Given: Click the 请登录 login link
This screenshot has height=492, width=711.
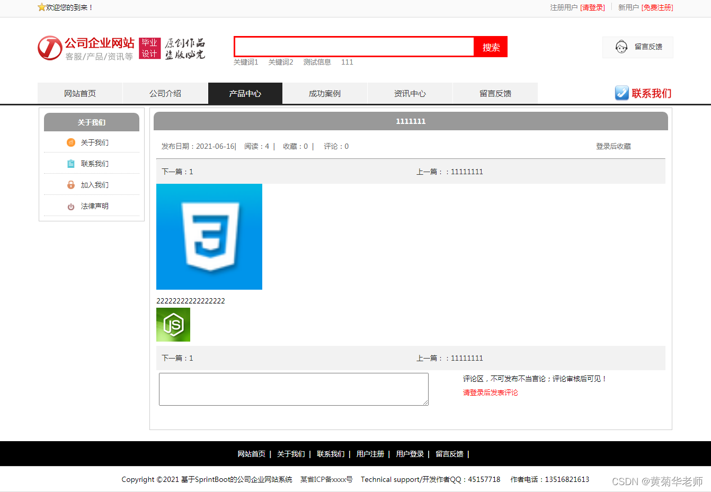Looking at the screenshot, I should click(x=593, y=8).
